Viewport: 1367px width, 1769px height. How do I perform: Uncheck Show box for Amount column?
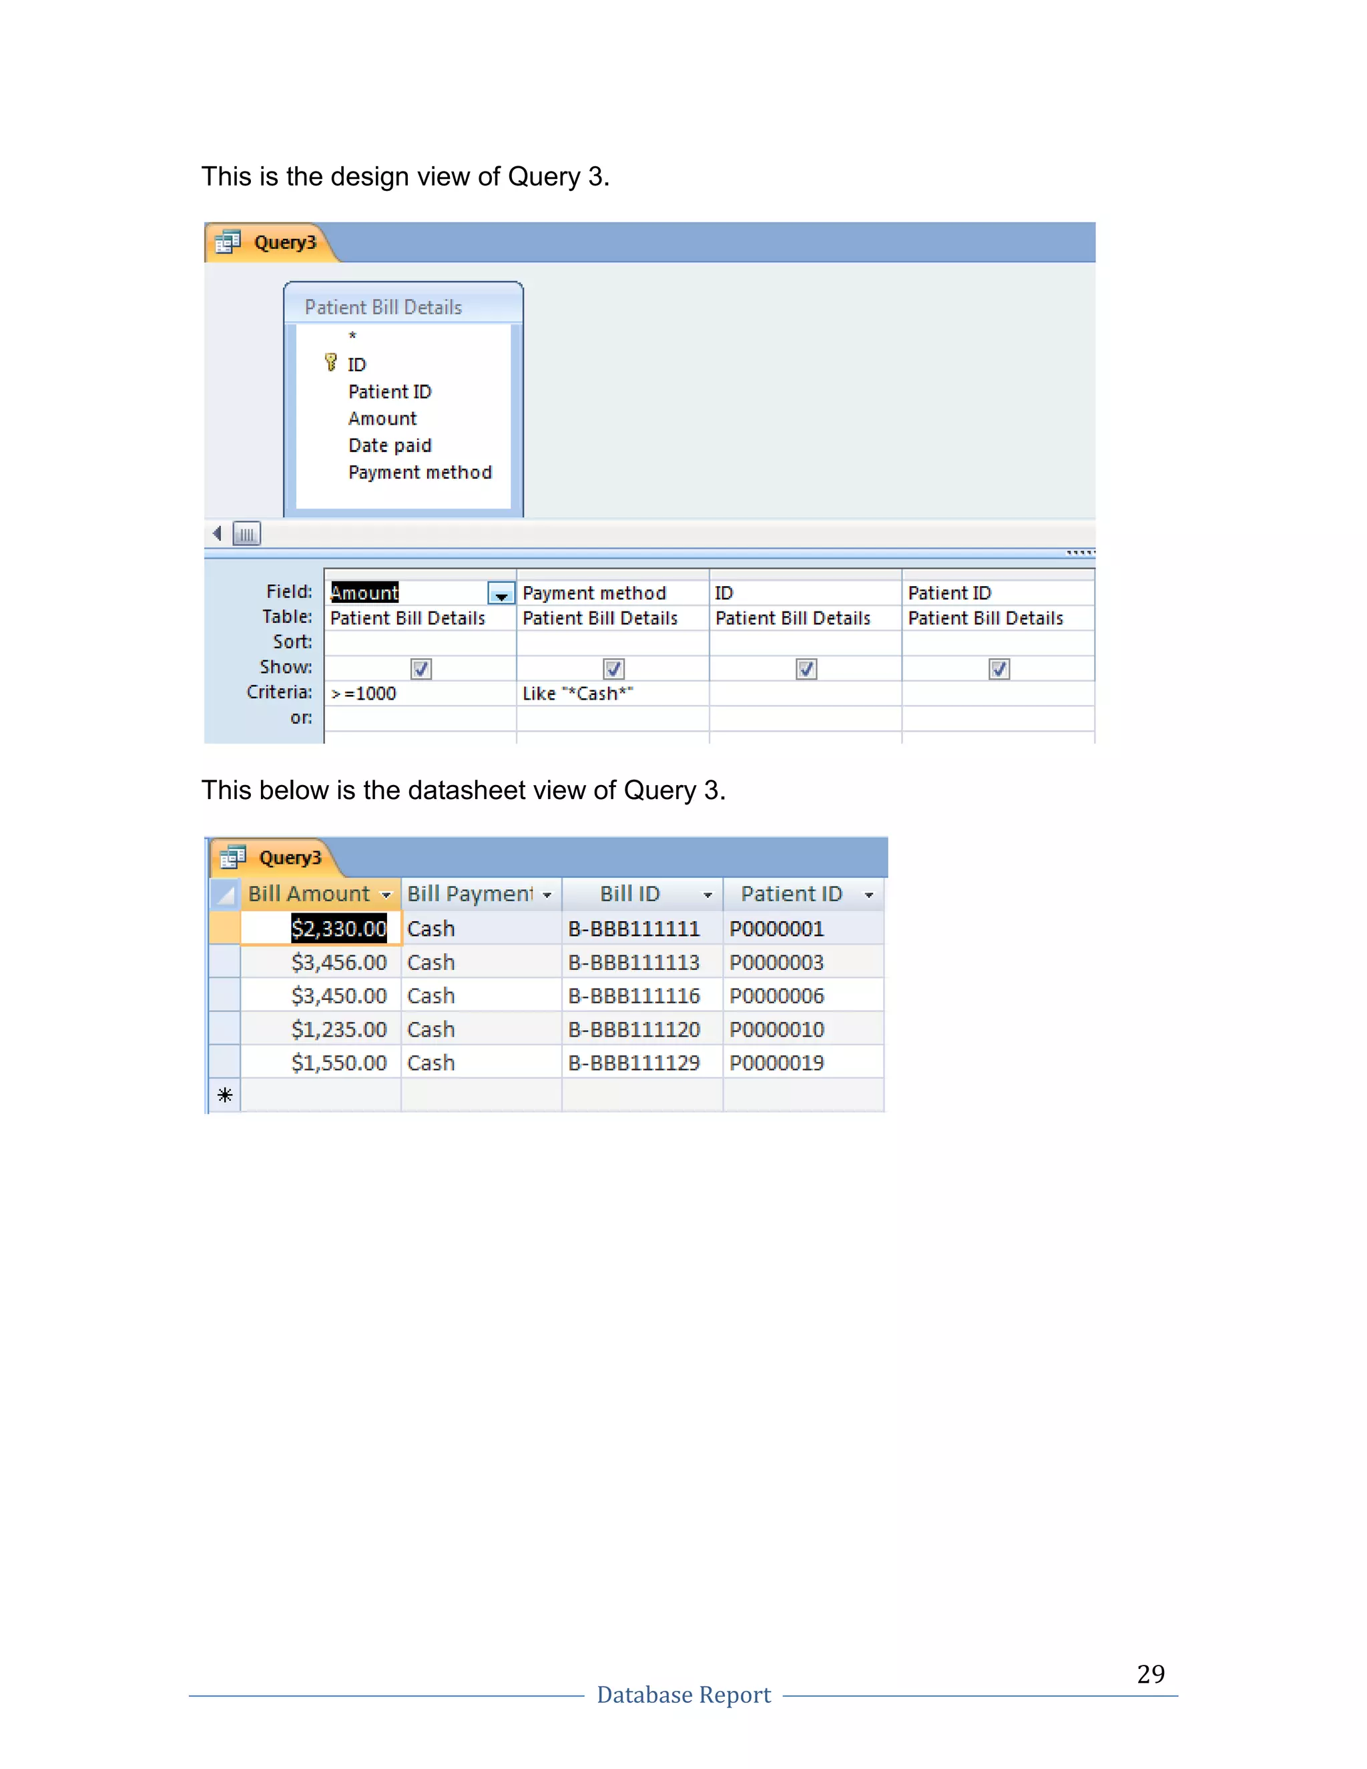pyautogui.click(x=421, y=668)
